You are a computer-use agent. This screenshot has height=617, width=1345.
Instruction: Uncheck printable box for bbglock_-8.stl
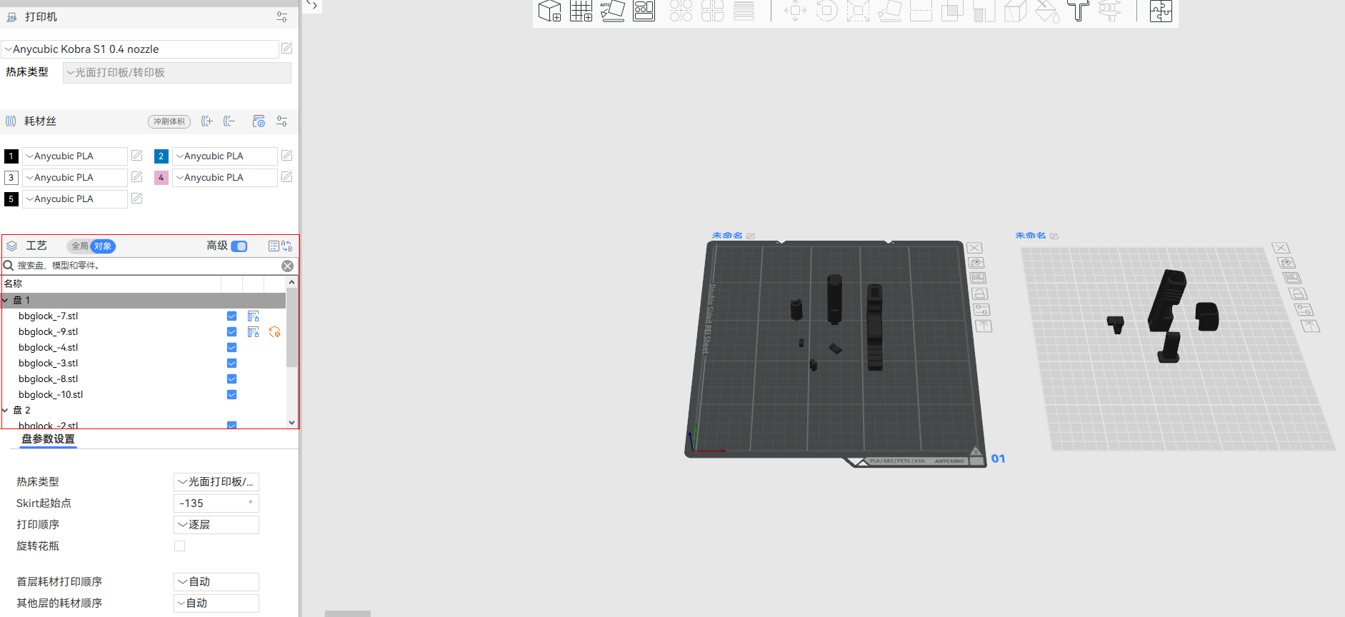click(231, 379)
